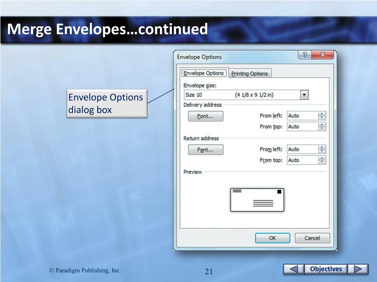Screen dimensions: 377x282
Task: Decrease Delivery address From left value
Action: click(322, 118)
